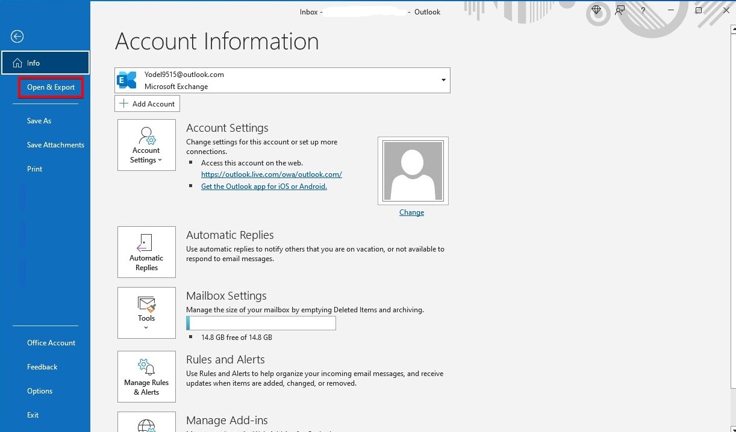Image resolution: width=736 pixels, height=432 pixels.
Task: Open the Account Settings dropdown button
Action: tap(146, 145)
